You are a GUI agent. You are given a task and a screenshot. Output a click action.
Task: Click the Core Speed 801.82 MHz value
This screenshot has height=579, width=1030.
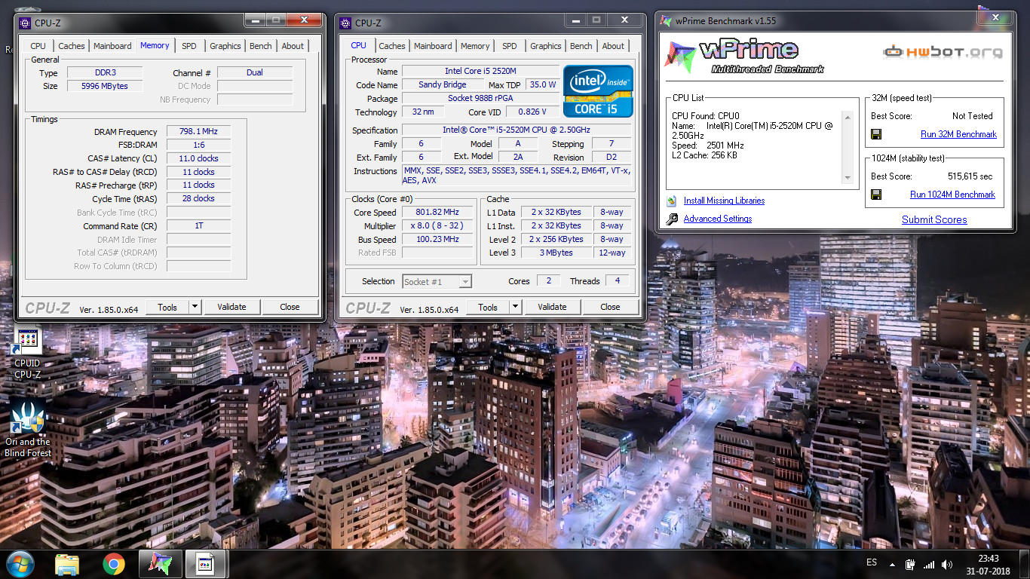(437, 213)
